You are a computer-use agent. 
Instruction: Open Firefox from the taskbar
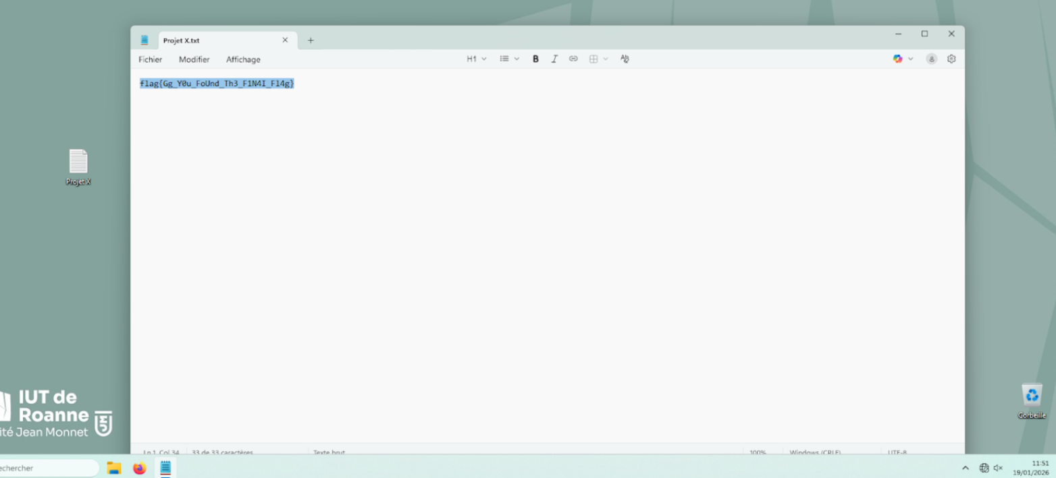click(140, 468)
